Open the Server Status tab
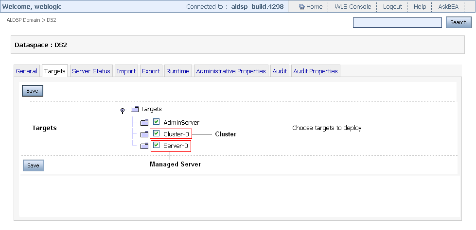The image size is (476, 230). pyautogui.click(x=91, y=71)
